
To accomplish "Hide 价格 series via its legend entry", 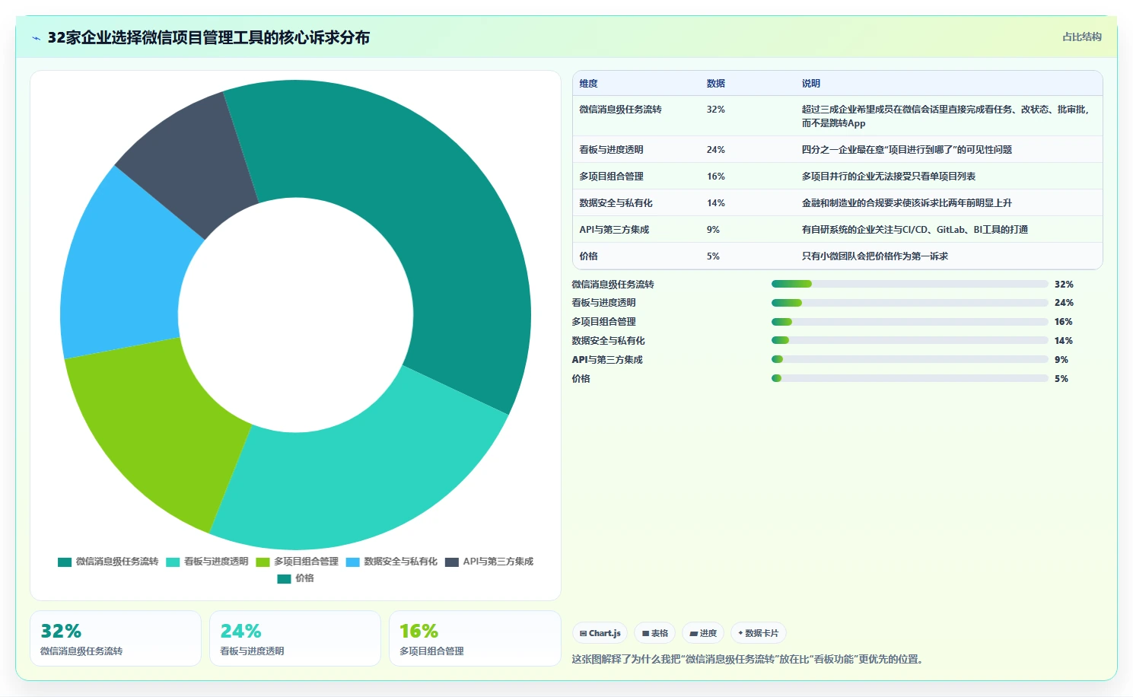I will point(296,578).
